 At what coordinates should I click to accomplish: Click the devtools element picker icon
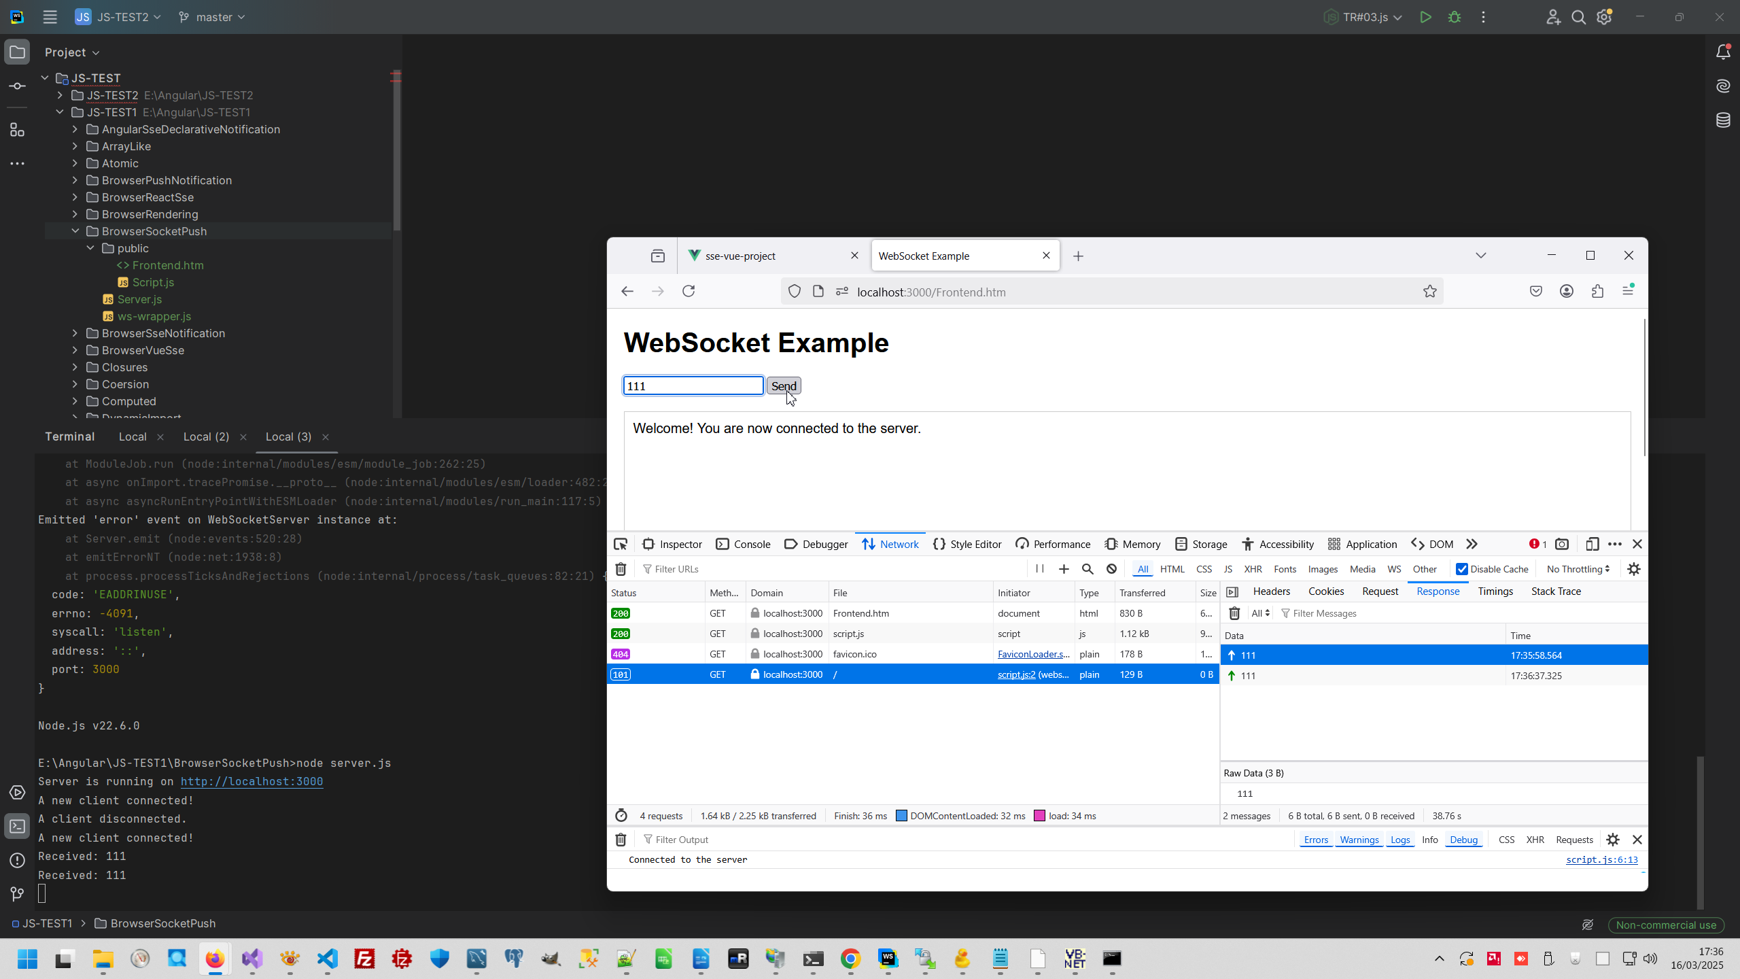point(620,544)
